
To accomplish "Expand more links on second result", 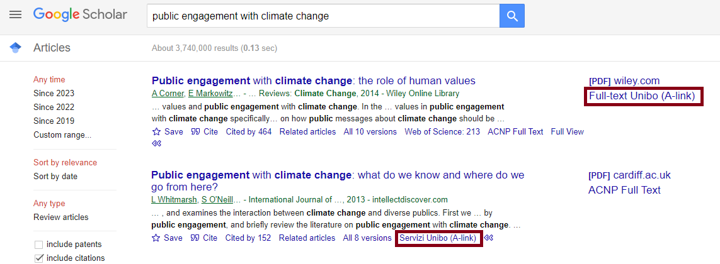I will 489,238.
